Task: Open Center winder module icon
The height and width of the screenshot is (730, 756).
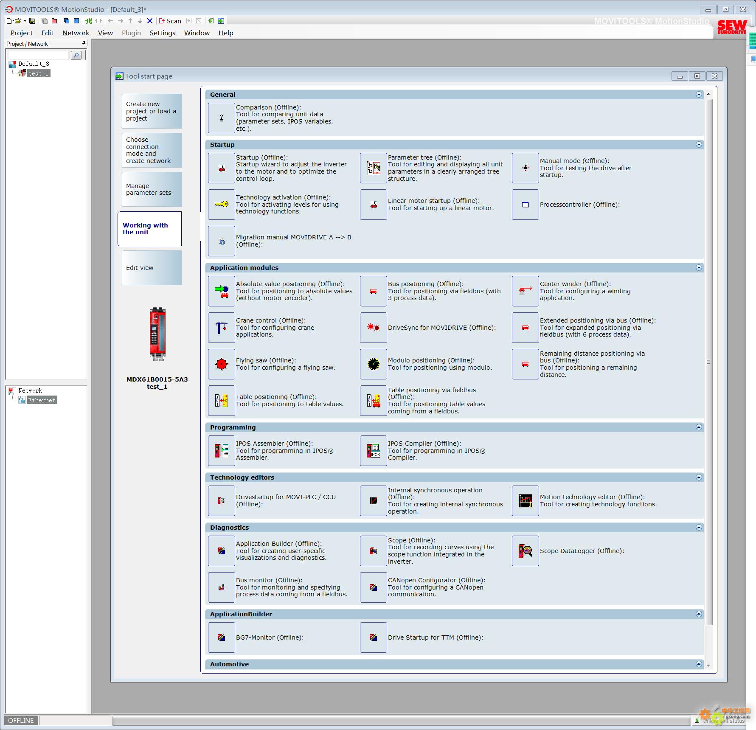Action: (x=526, y=291)
